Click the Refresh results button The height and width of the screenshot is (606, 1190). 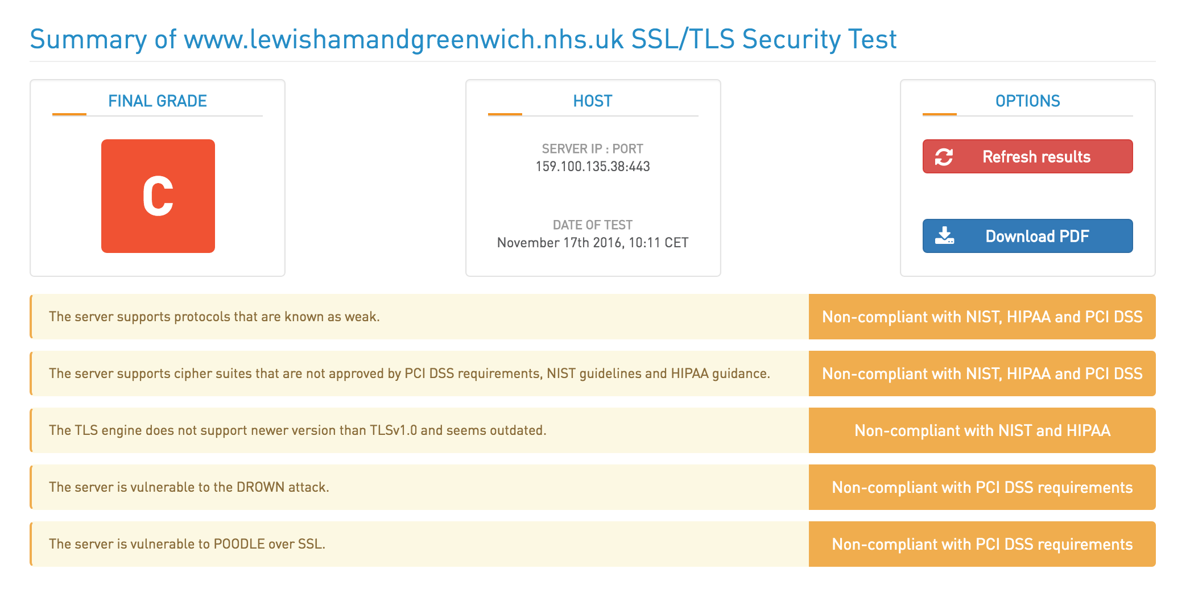pos(1027,156)
